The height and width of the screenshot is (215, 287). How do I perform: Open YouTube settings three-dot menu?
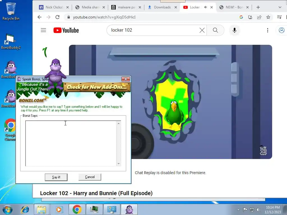[x=268, y=30]
